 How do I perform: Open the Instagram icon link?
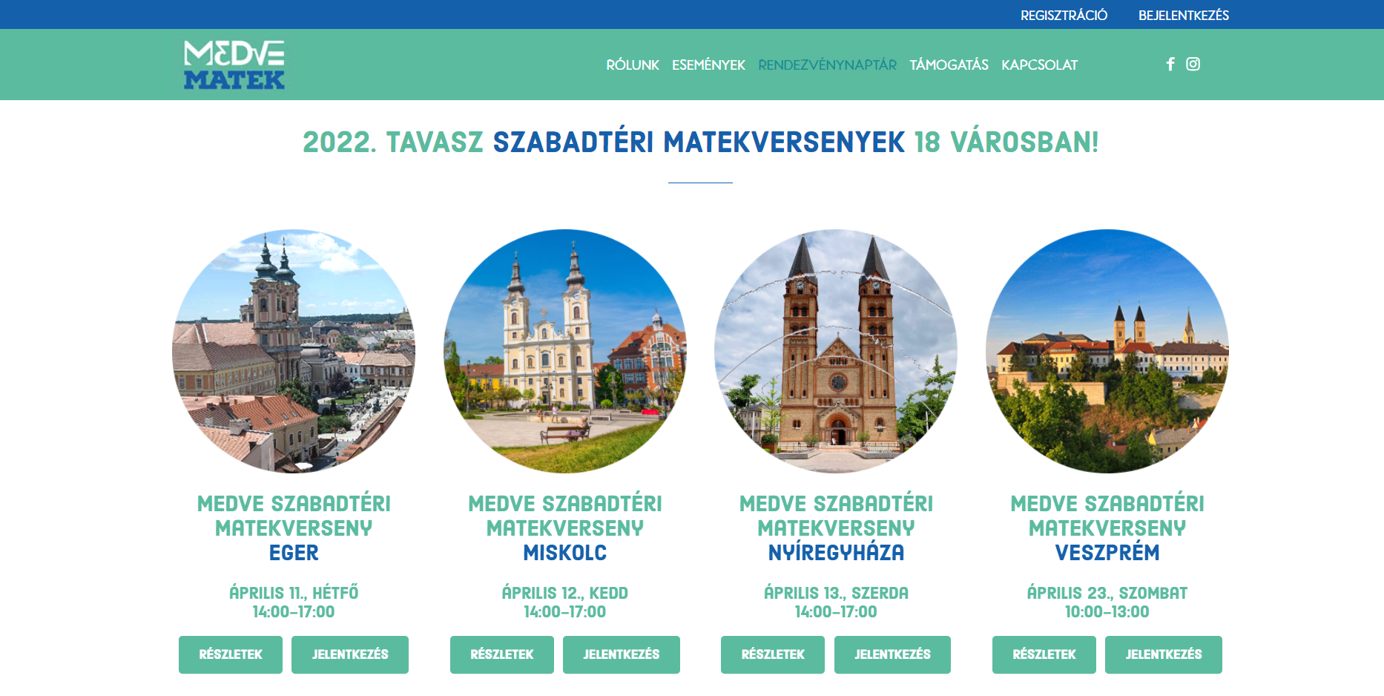click(x=1193, y=64)
